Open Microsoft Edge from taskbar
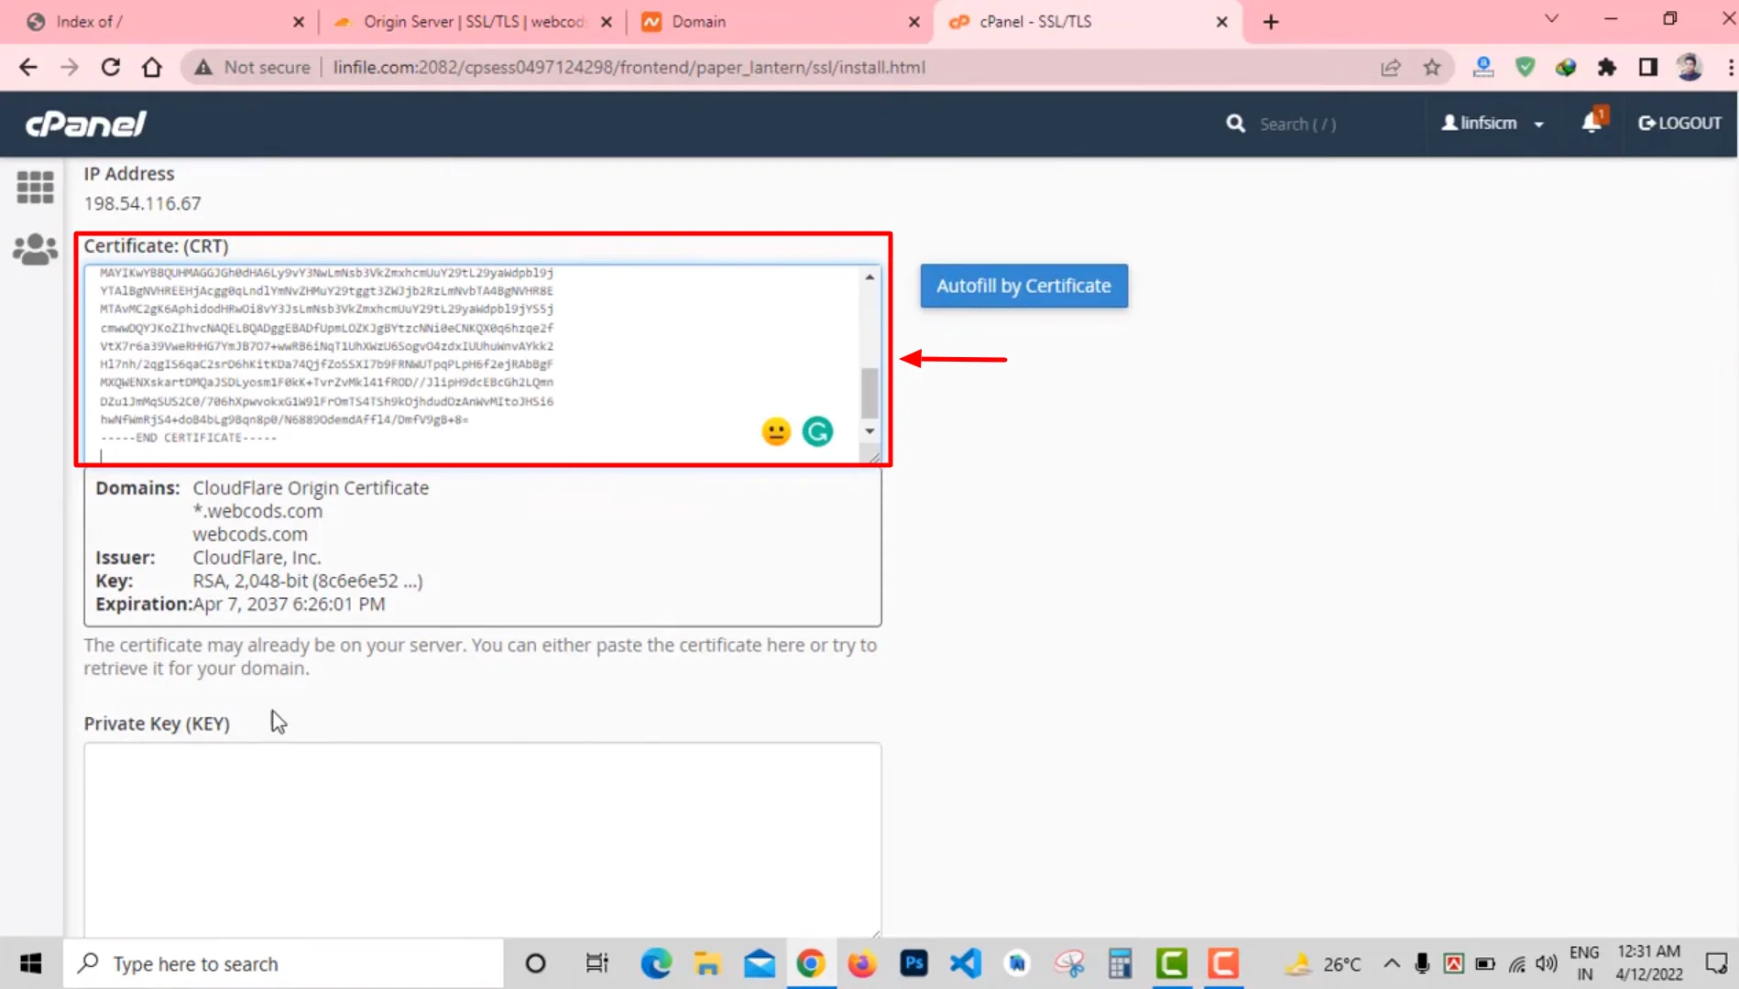 tap(656, 963)
